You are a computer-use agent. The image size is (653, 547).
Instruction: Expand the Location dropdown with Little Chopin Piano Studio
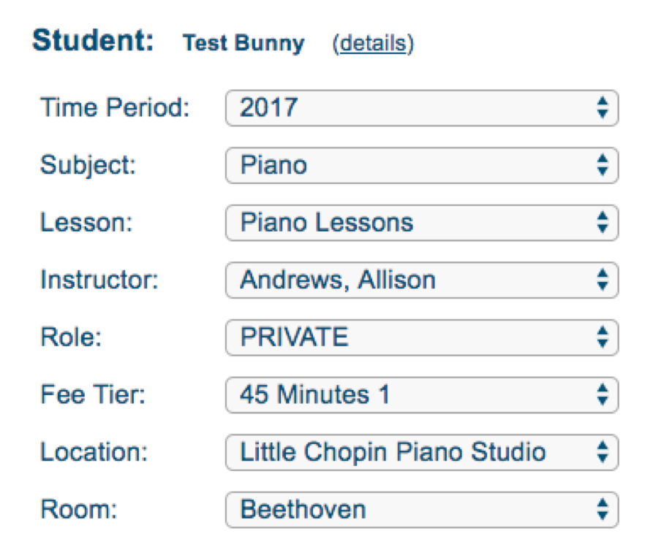421,452
